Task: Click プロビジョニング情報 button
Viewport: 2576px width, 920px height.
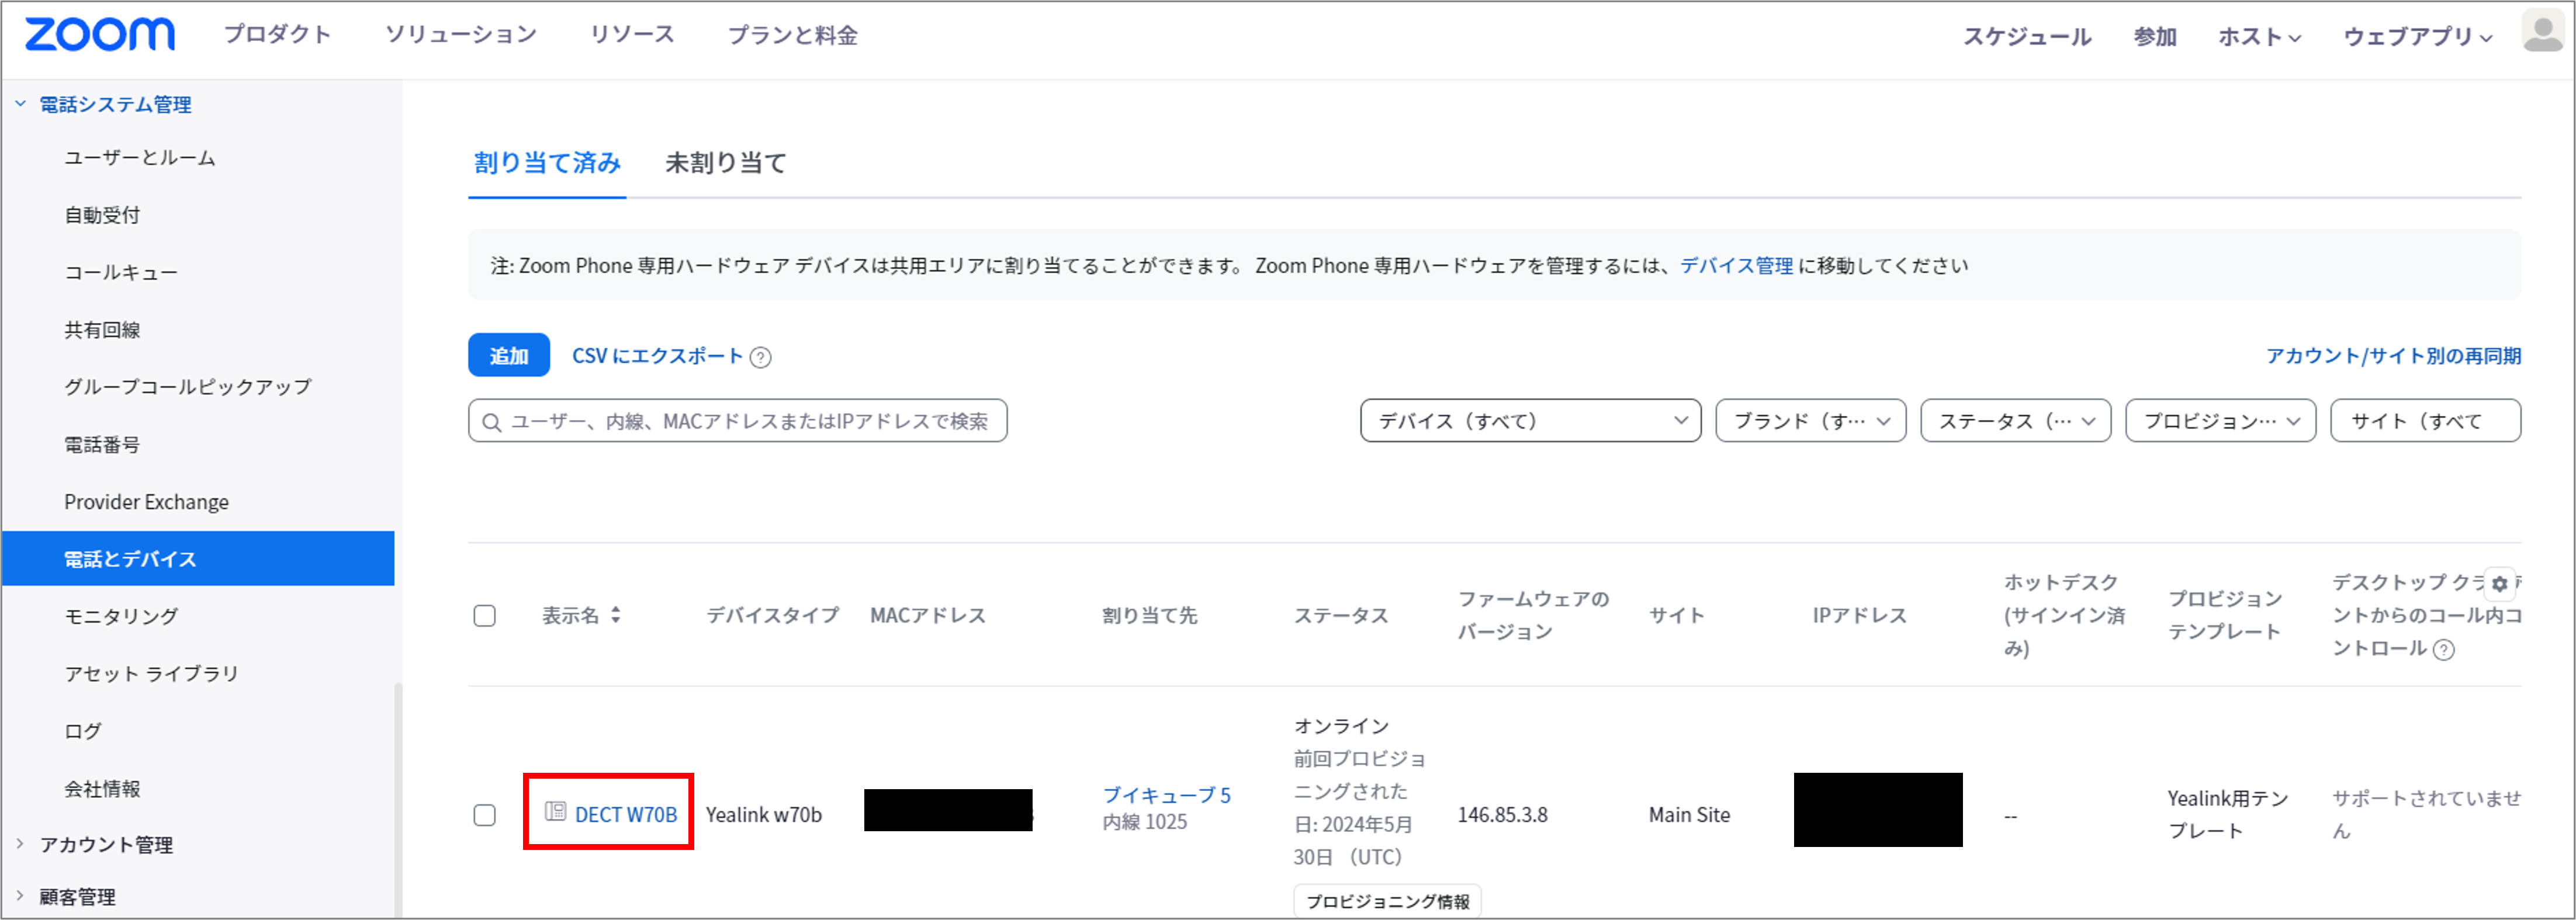Action: point(1387,901)
